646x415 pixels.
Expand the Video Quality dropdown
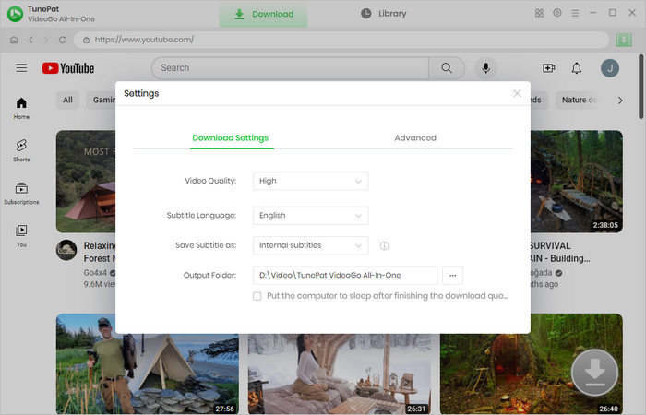(311, 181)
